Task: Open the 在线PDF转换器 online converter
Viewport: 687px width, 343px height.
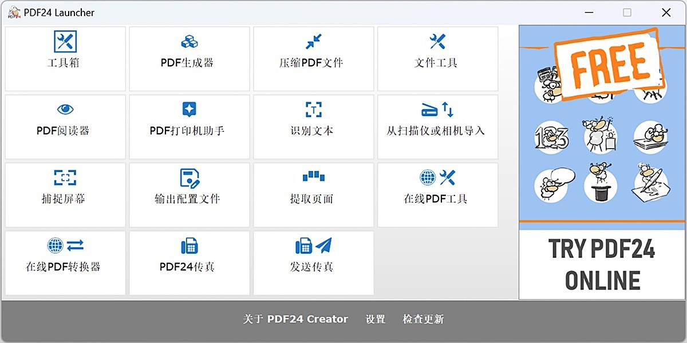Action: coord(65,262)
